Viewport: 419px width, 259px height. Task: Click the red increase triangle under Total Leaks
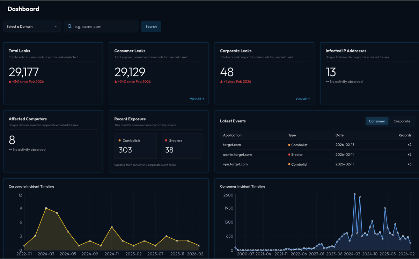click(x=10, y=81)
